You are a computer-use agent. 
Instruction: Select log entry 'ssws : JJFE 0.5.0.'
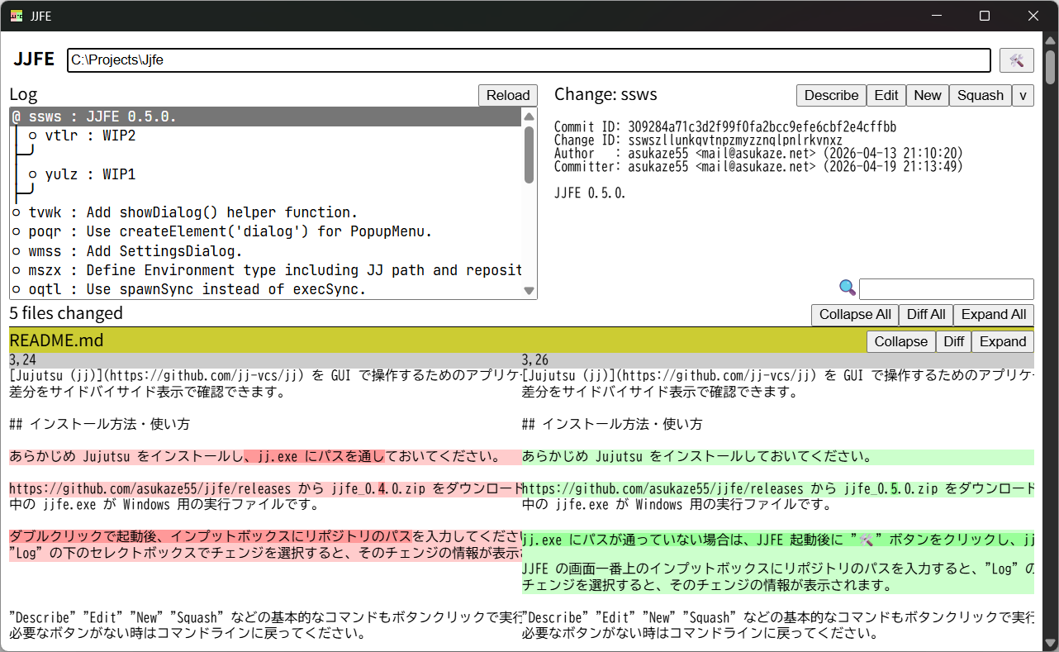tap(266, 117)
